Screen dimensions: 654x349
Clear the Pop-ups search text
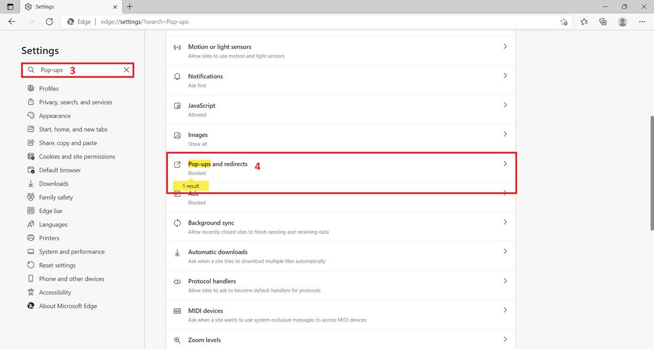[127, 70]
